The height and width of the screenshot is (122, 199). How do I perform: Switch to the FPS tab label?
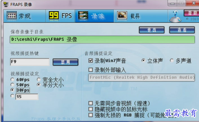67,16
